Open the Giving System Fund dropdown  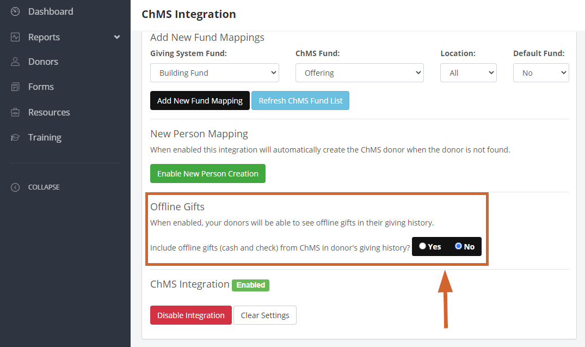(214, 72)
